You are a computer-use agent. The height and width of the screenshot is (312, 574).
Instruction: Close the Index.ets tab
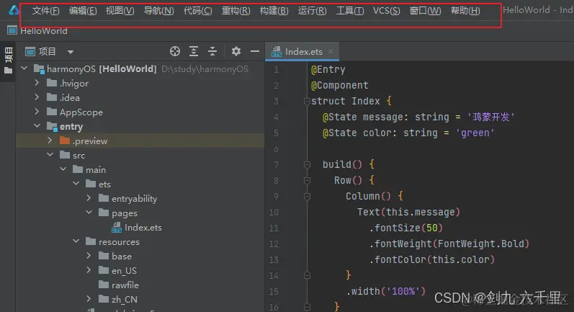[331, 52]
